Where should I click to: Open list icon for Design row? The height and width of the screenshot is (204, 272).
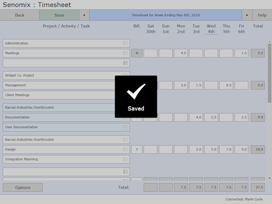tap(125, 149)
